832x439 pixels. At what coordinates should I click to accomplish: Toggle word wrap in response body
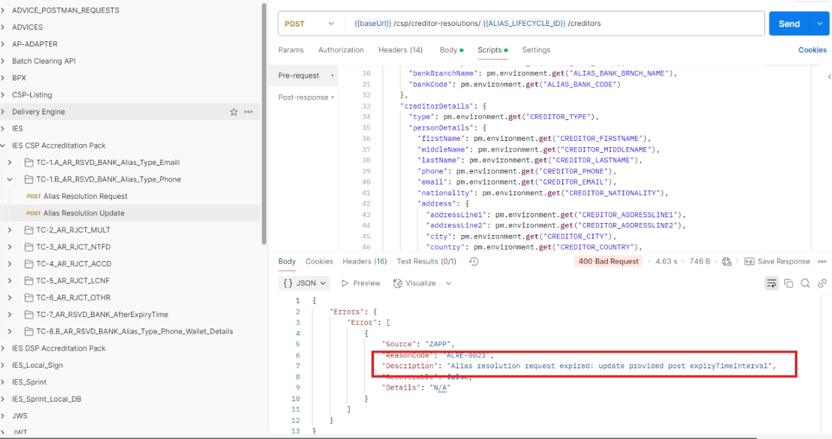[771, 283]
